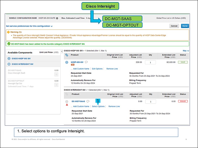The width and height of the screenshot is (198, 148).
Task: Click the DC-MGT-SAAS available component entry
Action: (x=33, y=73)
